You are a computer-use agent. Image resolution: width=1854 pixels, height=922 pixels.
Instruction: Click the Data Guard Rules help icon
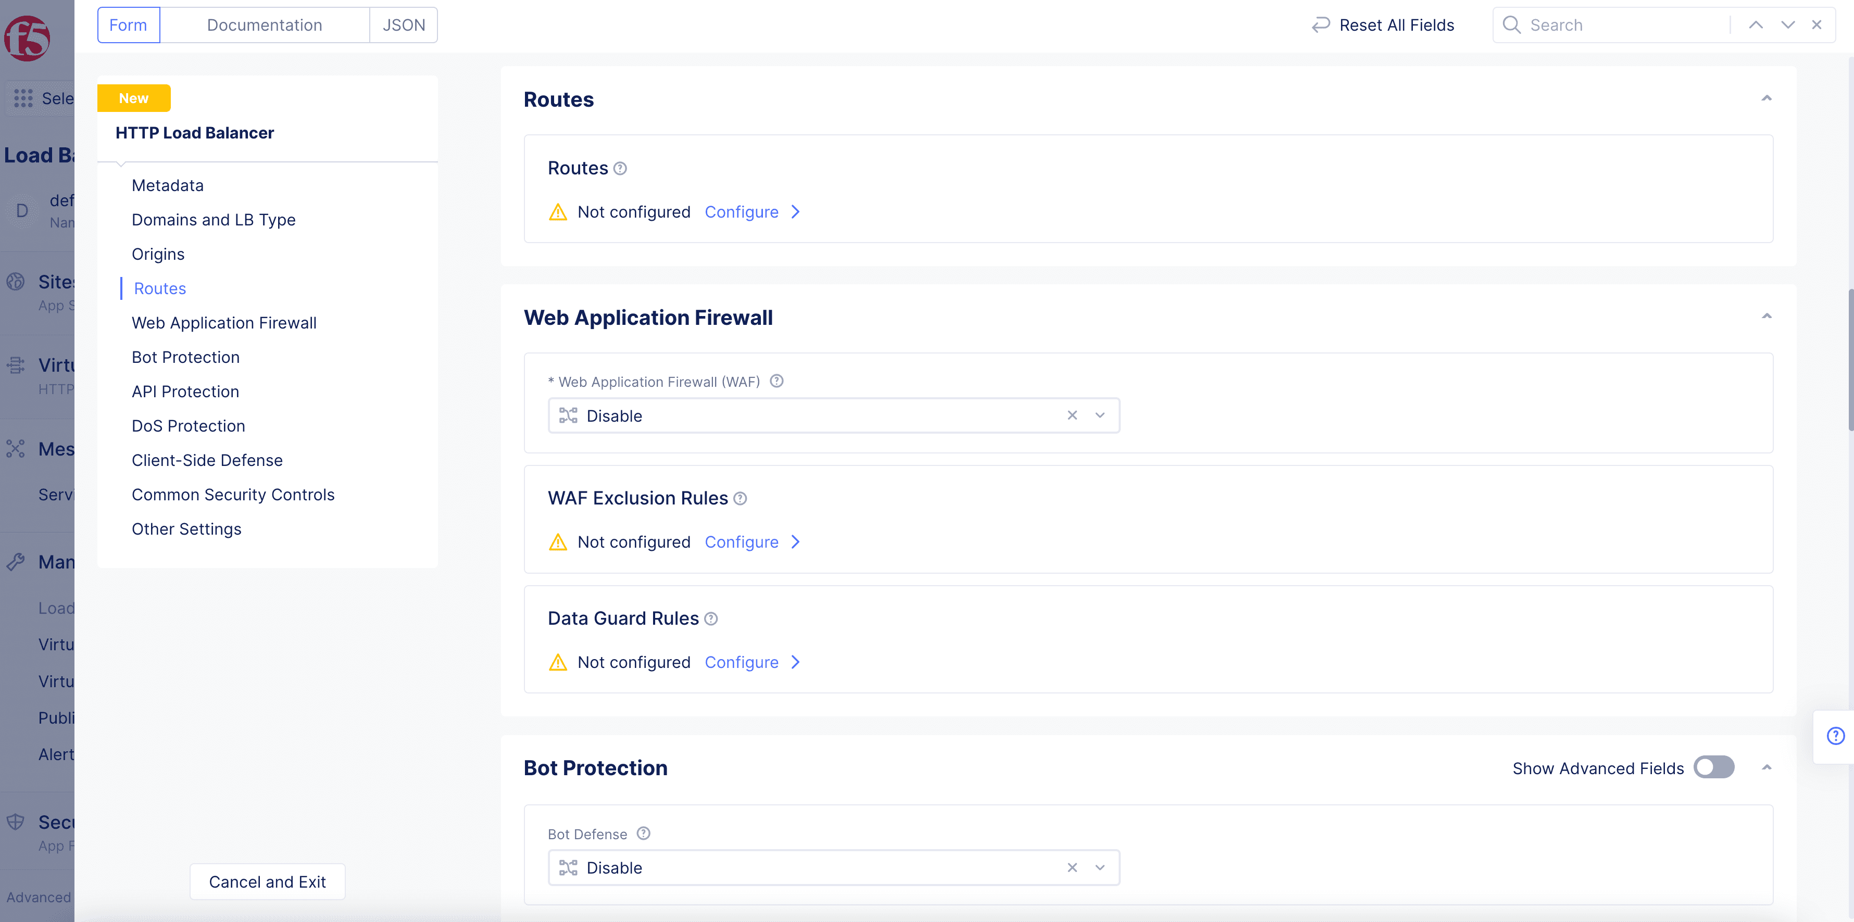tap(711, 618)
